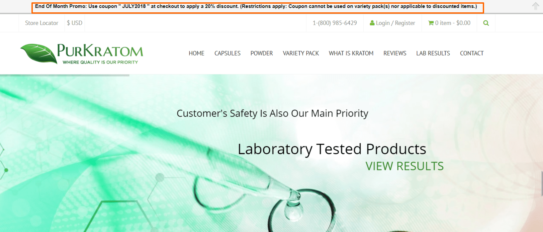Open the Store Locator link
This screenshot has height=232, width=543.
(42, 23)
